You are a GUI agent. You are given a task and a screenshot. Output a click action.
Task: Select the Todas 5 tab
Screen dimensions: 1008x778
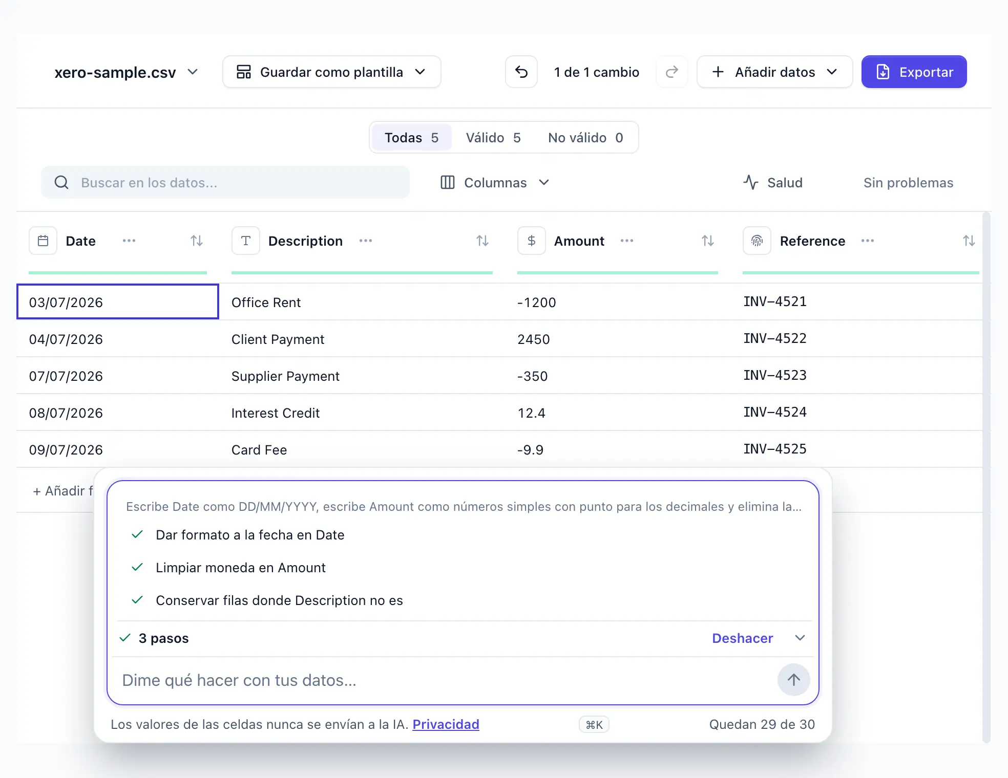pos(412,137)
